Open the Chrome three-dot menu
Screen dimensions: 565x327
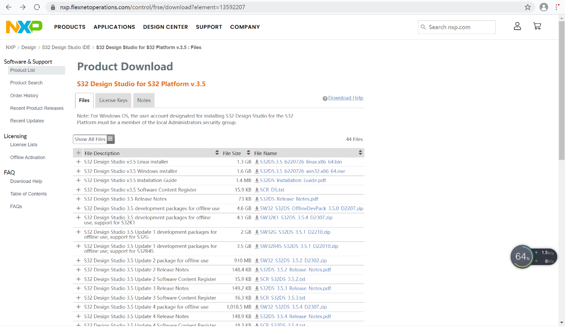click(557, 7)
